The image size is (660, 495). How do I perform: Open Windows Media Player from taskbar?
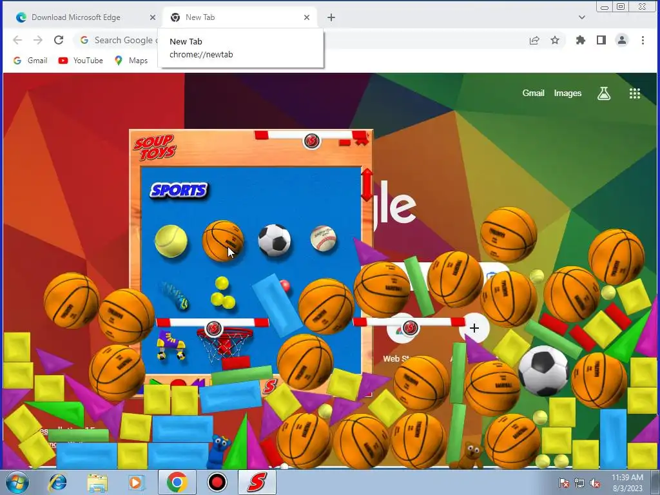[x=135, y=482]
